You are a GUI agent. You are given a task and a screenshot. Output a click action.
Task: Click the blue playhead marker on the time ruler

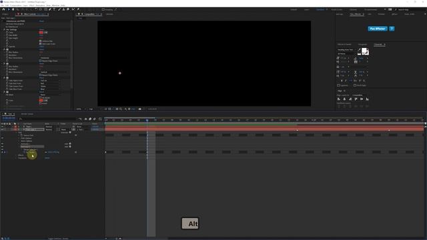click(147, 120)
